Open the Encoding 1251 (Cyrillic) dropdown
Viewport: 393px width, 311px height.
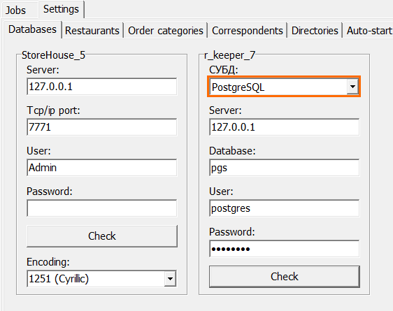pyautogui.click(x=101, y=278)
